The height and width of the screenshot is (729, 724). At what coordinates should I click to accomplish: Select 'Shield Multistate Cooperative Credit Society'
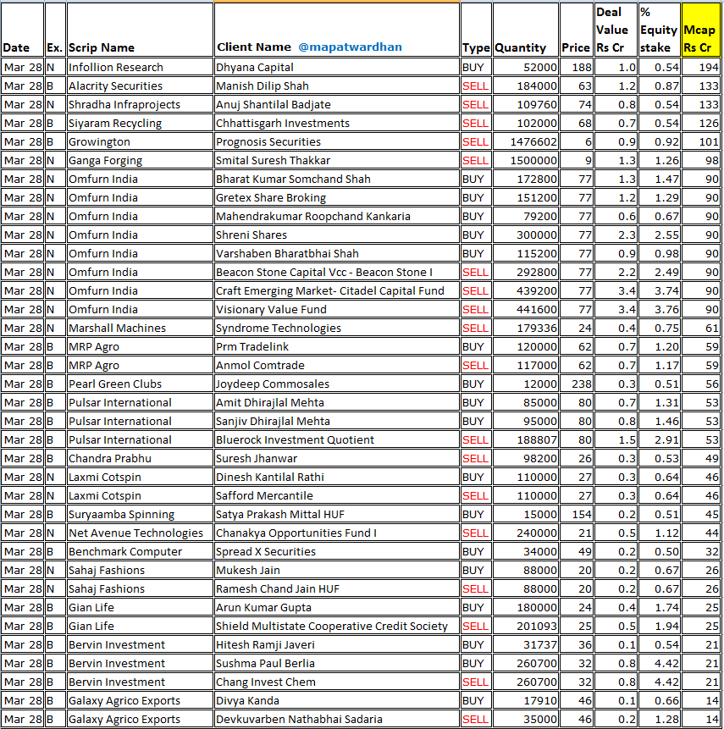[x=337, y=626]
